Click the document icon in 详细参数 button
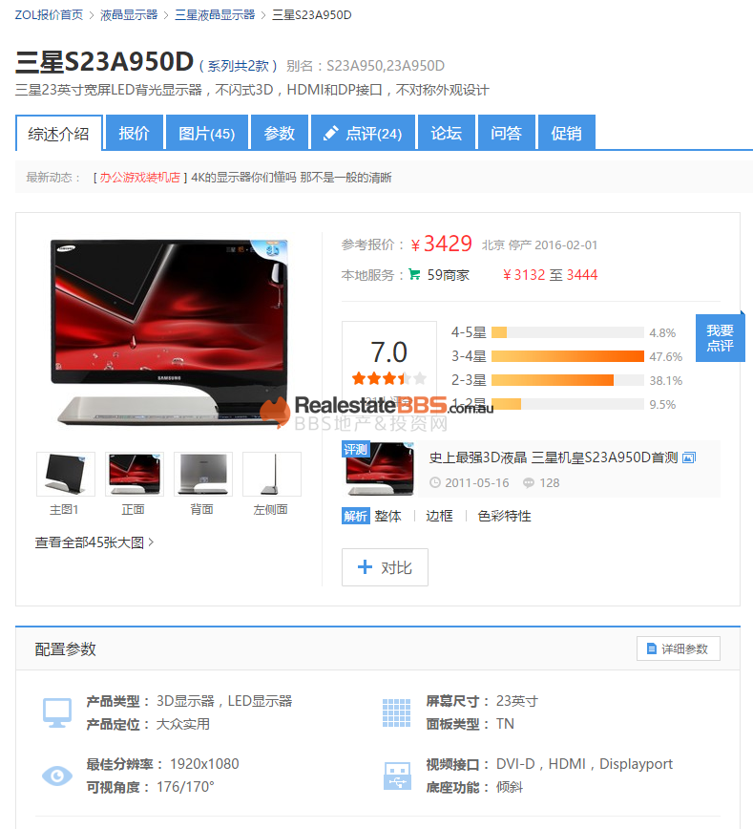The height and width of the screenshot is (829, 753). point(652,649)
